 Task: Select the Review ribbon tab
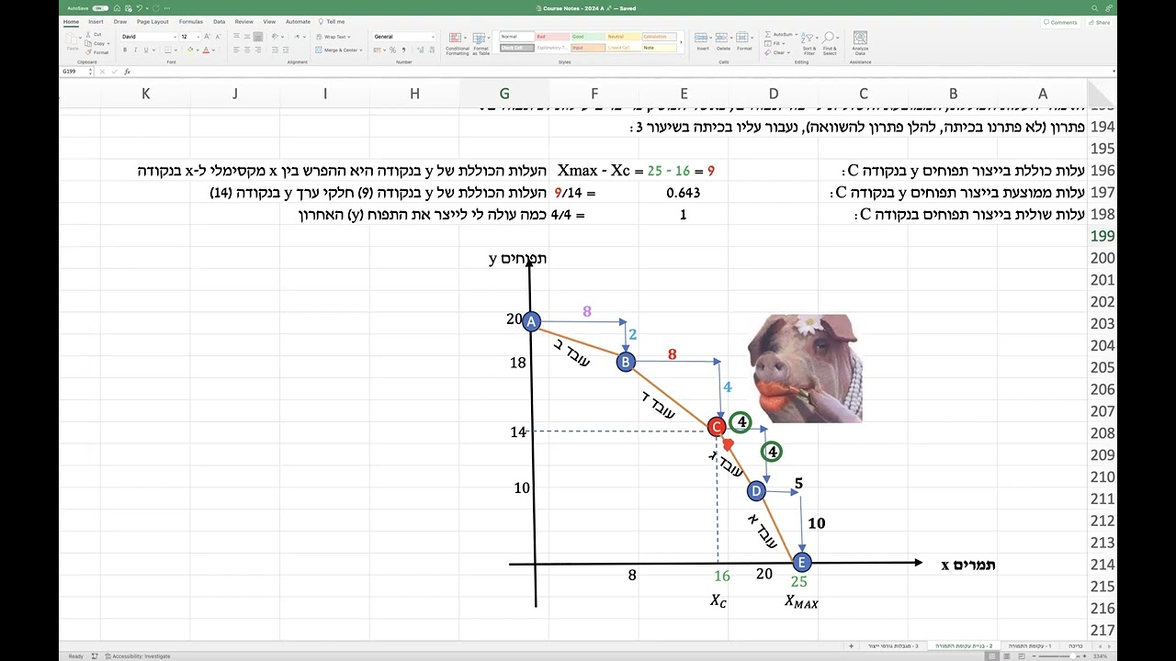[243, 21]
